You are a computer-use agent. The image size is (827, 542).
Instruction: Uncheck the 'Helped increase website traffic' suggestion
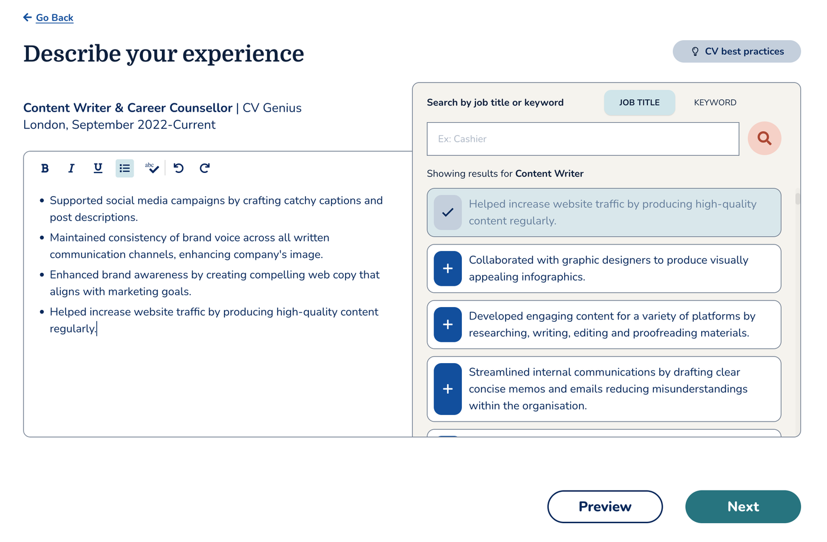click(x=448, y=213)
